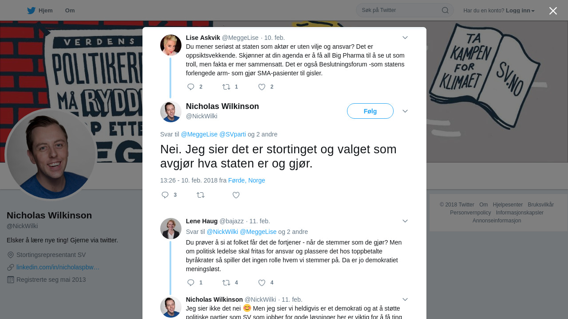
Task: Open the Om menu item
Action: coord(70,11)
